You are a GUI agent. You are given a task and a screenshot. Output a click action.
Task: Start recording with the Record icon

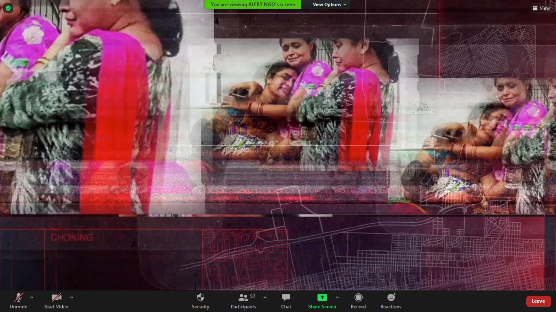pyautogui.click(x=358, y=297)
